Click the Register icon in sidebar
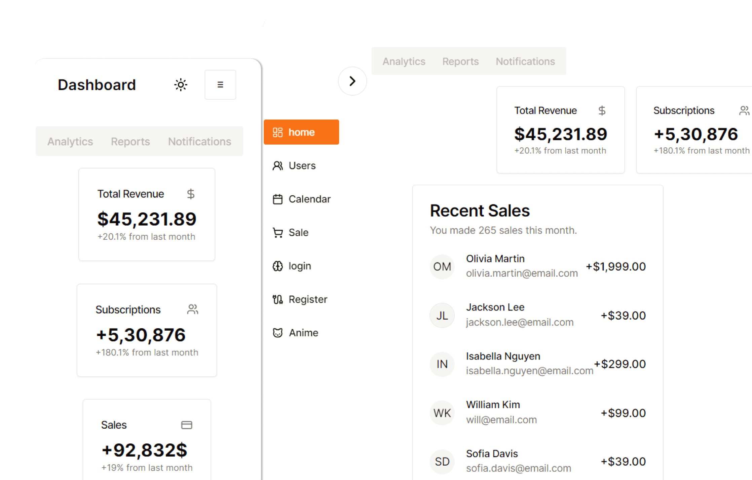 point(277,299)
